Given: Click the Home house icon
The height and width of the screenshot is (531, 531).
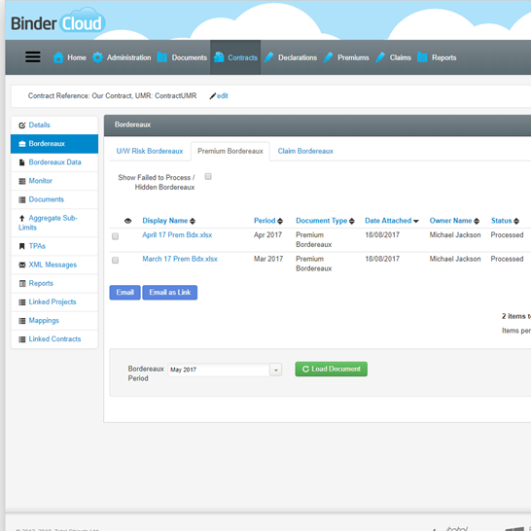Looking at the screenshot, I should 58,57.
